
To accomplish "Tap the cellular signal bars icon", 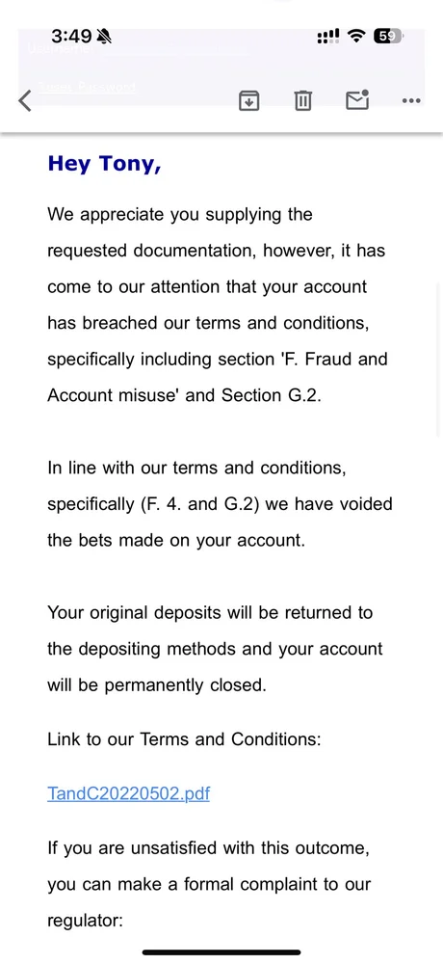I will [328, 37].
